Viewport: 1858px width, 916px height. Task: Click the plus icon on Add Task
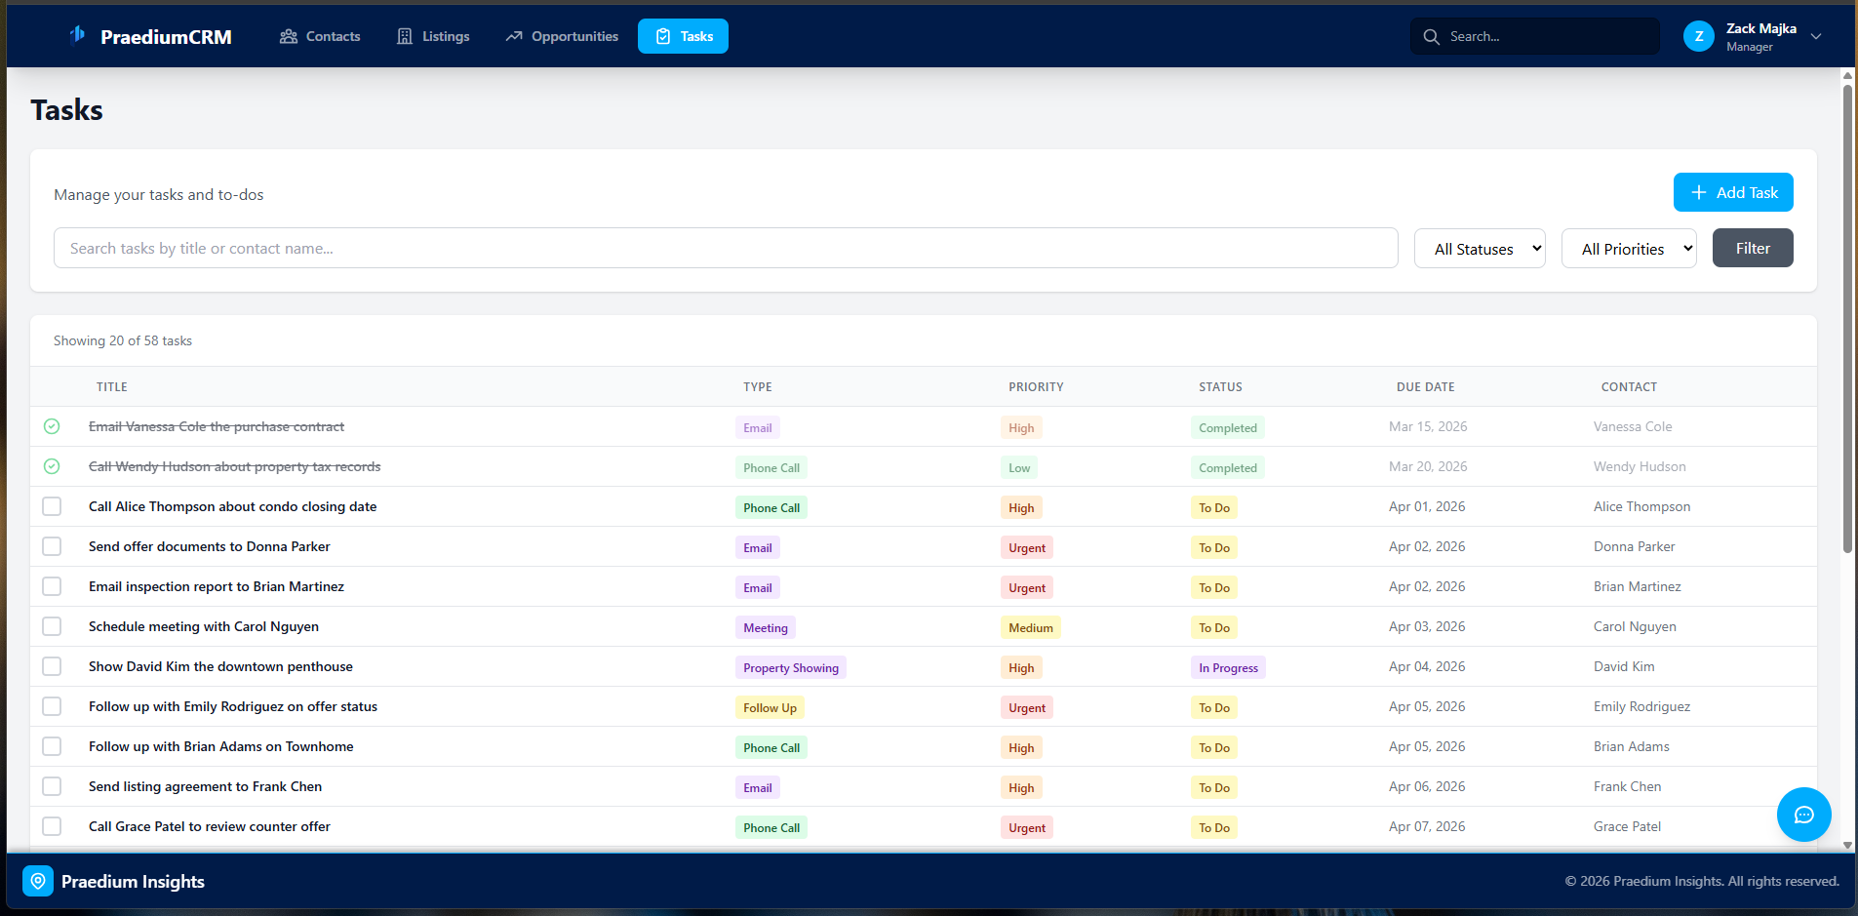pos(1699,192)
